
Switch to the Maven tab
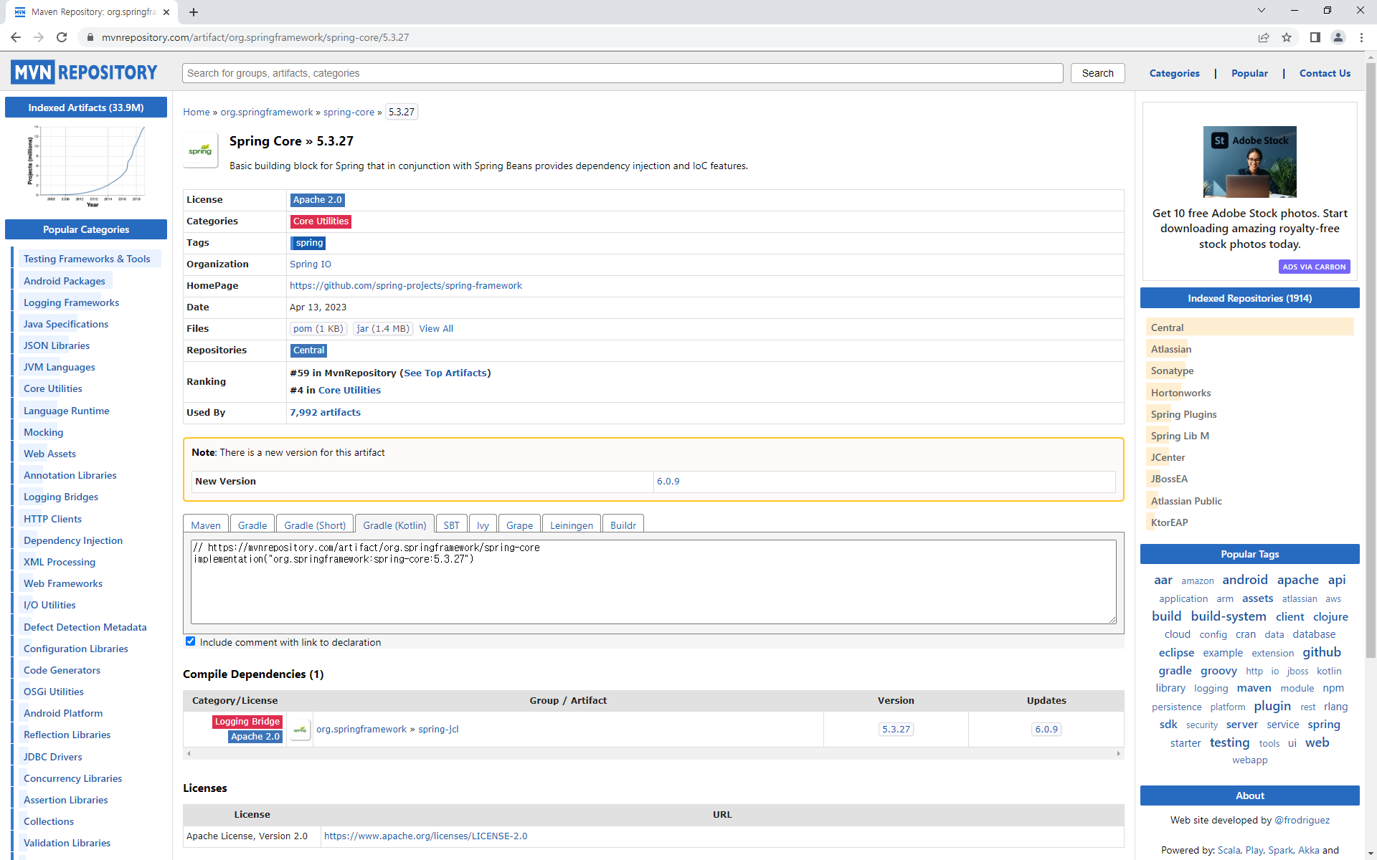coord(206,525)
